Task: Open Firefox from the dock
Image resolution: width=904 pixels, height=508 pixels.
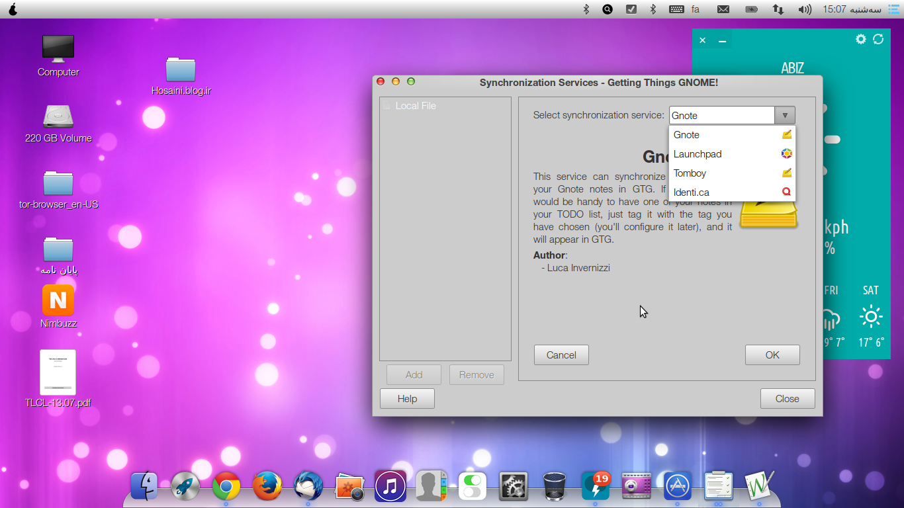Action: [x=267, y=487]
